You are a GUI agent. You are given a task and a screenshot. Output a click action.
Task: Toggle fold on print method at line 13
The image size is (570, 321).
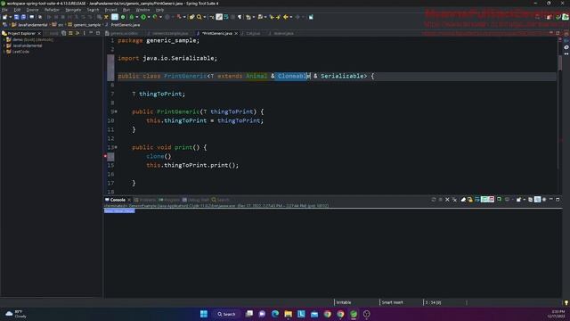pos(116,147)
